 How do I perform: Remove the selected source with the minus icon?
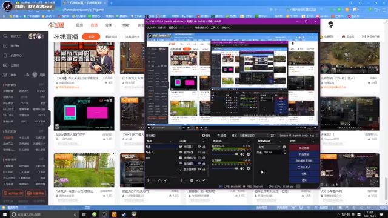[x=186, y=180]
